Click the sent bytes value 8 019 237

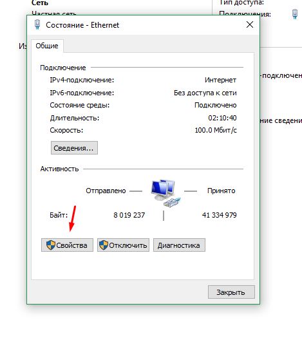pos(129,215)
